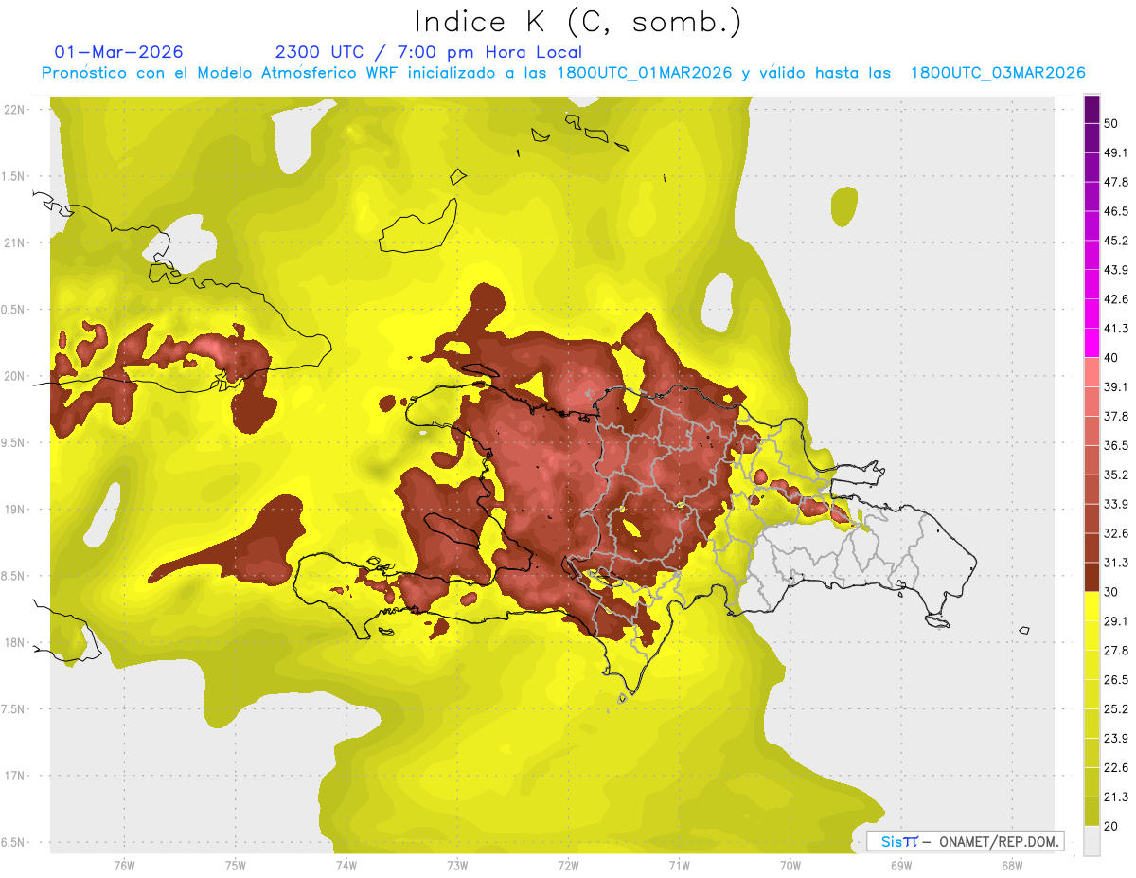
Task: Select the color scale value "25.2"
Action: [x=1116, y=709]
